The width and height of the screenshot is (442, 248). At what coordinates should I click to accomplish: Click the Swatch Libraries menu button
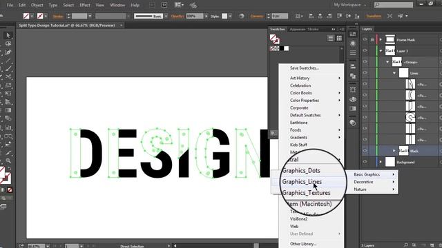[x=273, y=133]
